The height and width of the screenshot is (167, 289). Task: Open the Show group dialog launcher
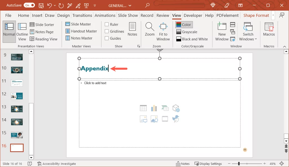[139, 46]
